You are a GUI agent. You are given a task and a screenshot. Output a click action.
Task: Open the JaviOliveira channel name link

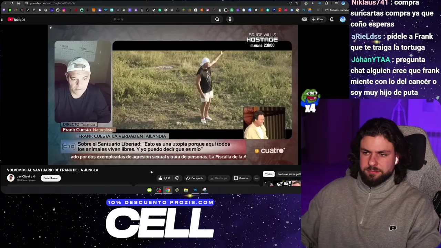pyautogui.click(x=24, y=176)
